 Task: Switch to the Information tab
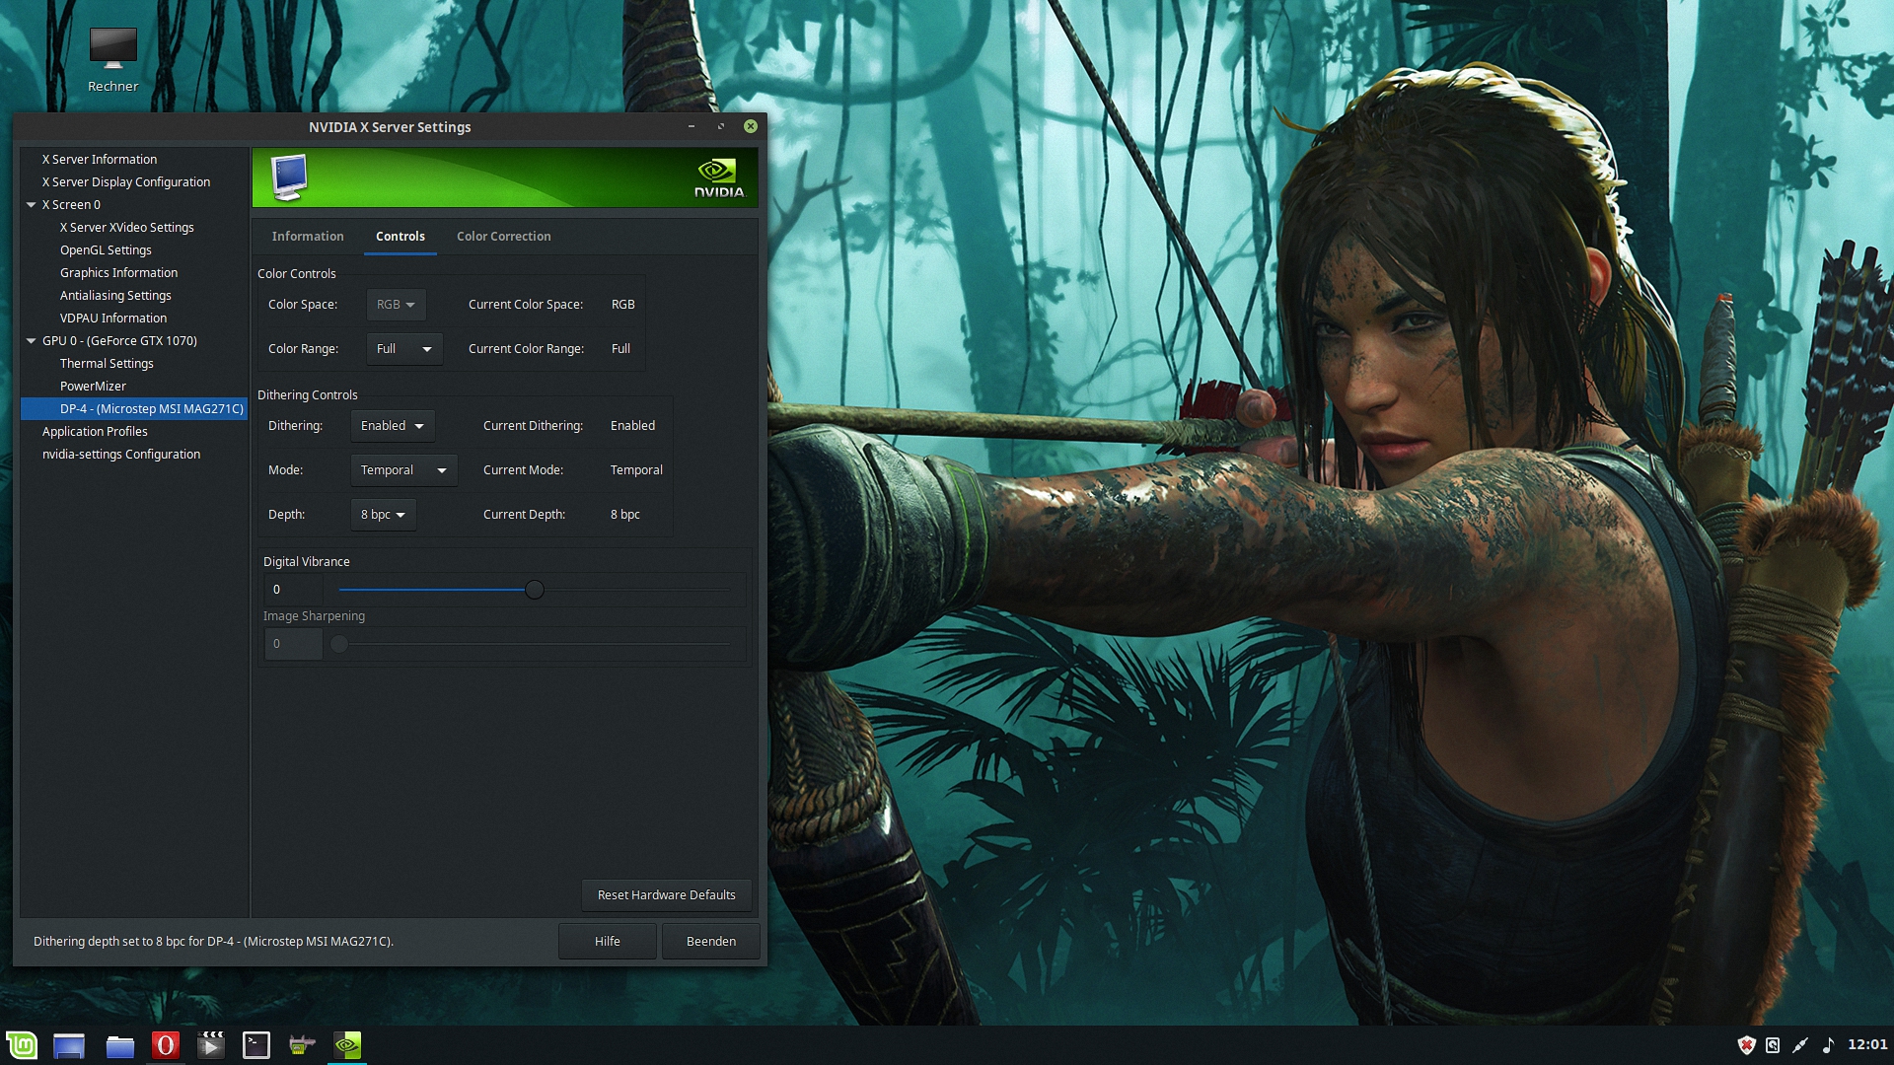308,237
